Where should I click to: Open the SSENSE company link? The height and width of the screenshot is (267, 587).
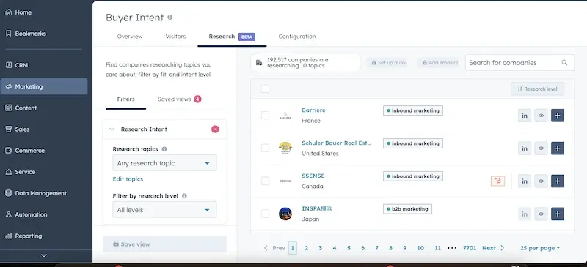coord(313,176)
